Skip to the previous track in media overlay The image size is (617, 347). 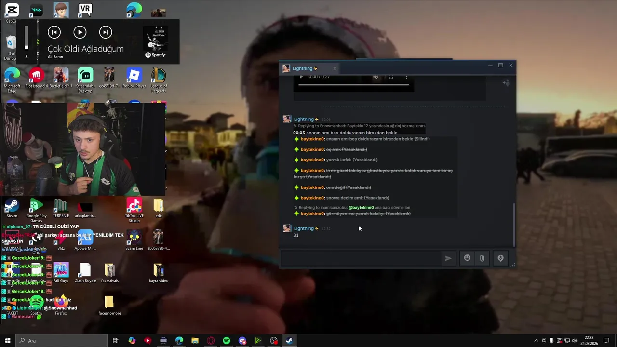54,32
